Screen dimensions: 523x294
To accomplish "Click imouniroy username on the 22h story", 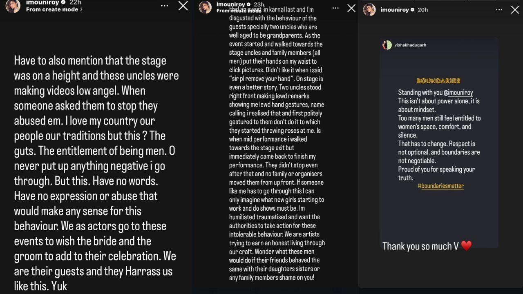I will (x=42, y=2).
